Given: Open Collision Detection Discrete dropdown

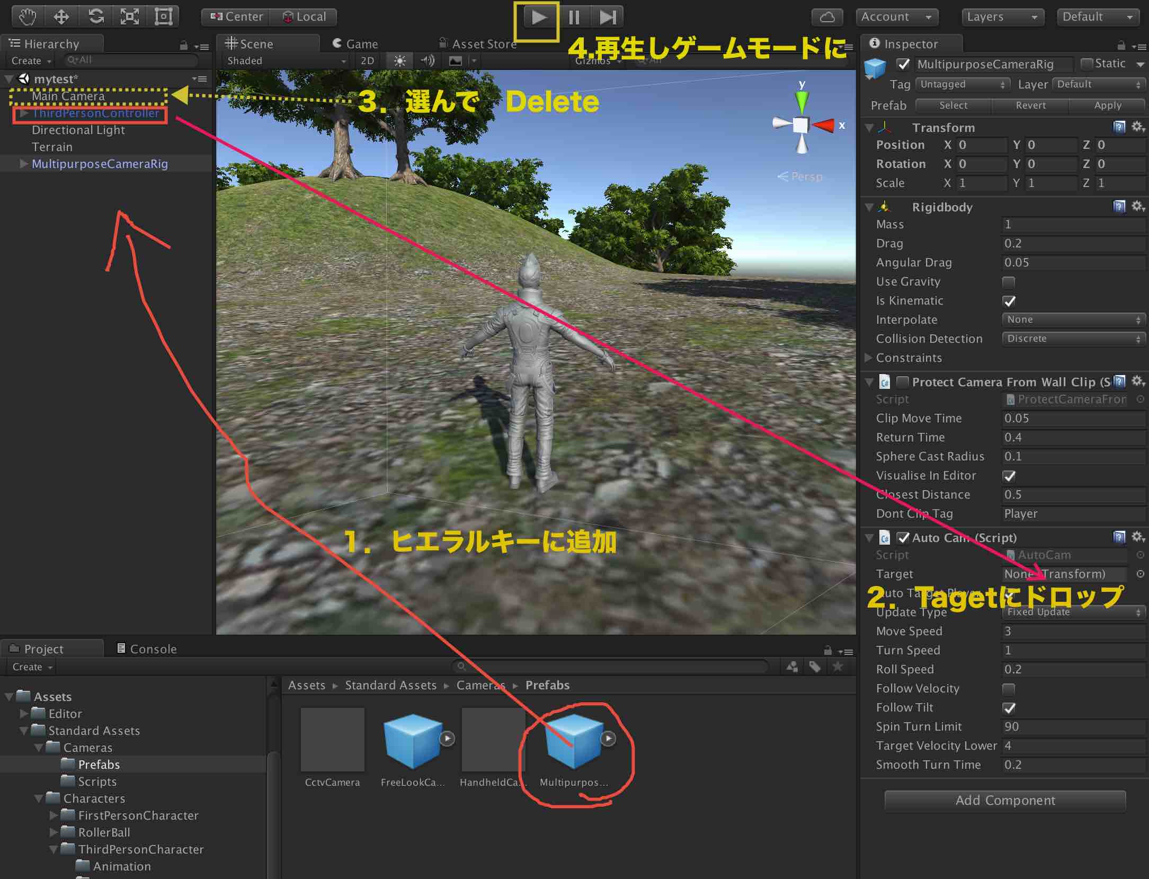Looking at the screenshot, I should coord(1074,339).
